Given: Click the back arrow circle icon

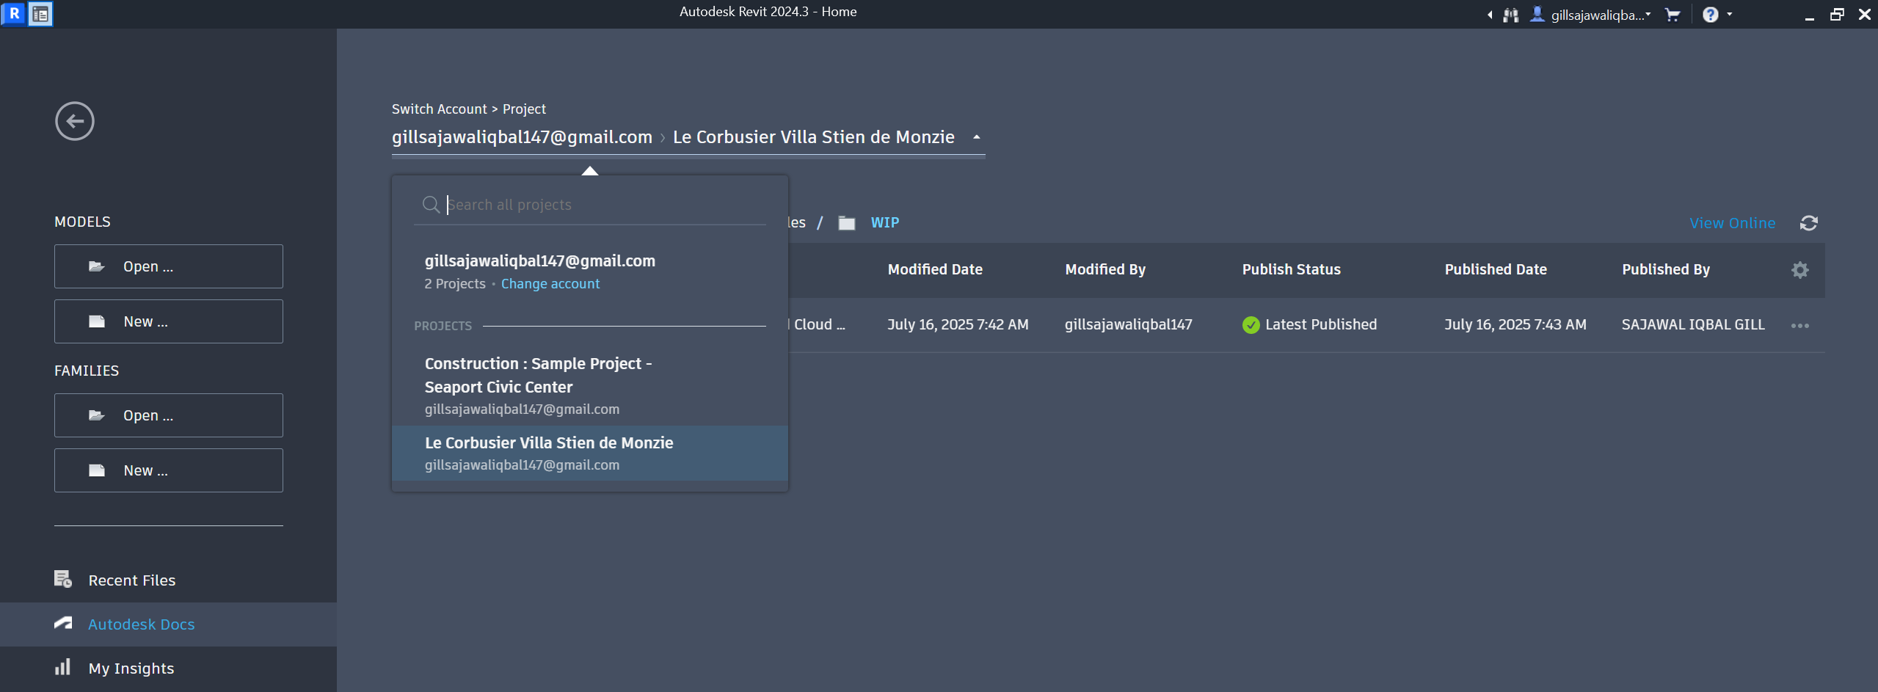Looking at the screenshot, I should 75,121.
